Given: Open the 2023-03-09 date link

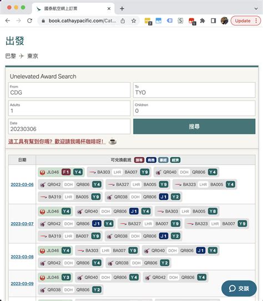Looking at the screenshot, I should pyautogui.click(x=22, y=284).
